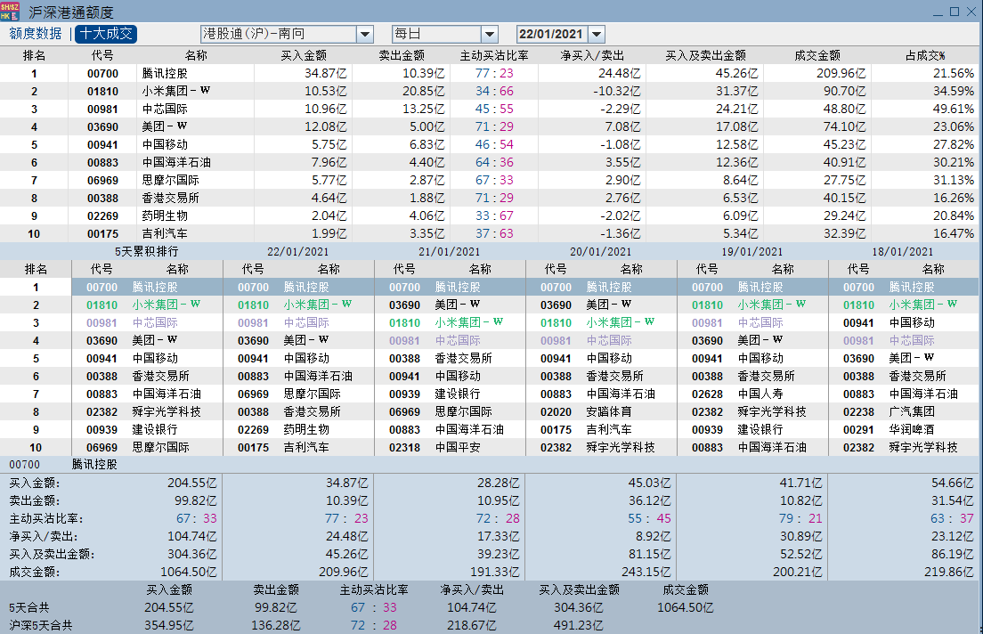Screen dimensions: 983x634
Task: Click 思摩尔国际 under the 21/01/2021 column
Action: [463, 412]
